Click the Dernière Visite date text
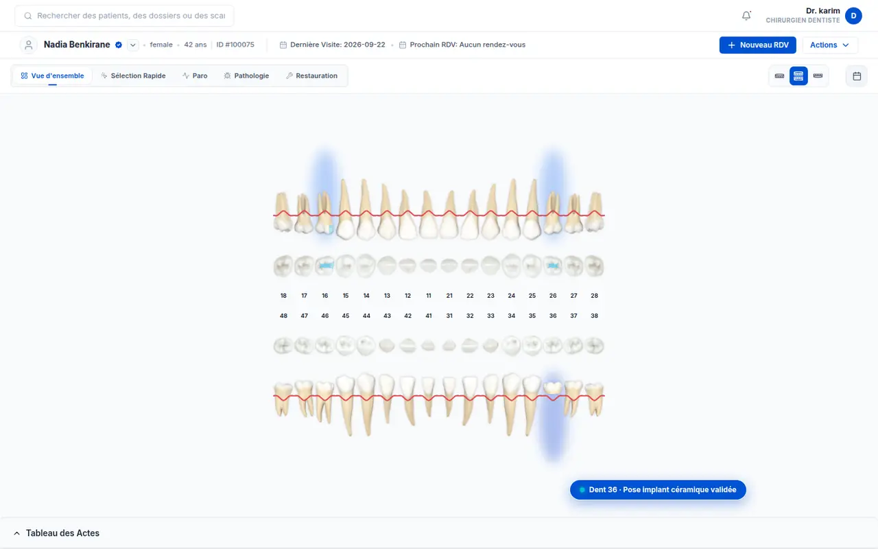Screen dimensions: 878x549 [x=337, y=45]
